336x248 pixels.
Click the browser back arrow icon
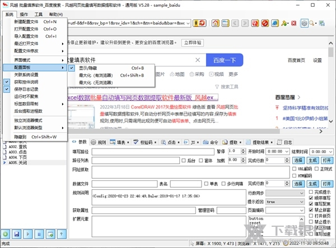(235, 23)
